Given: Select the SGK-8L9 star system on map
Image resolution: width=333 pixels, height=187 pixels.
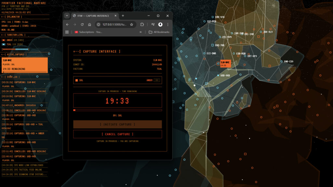Looking at the screenshot, I should 261,32.
